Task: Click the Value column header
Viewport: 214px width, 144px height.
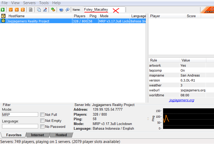Action: tap(193, 60)
